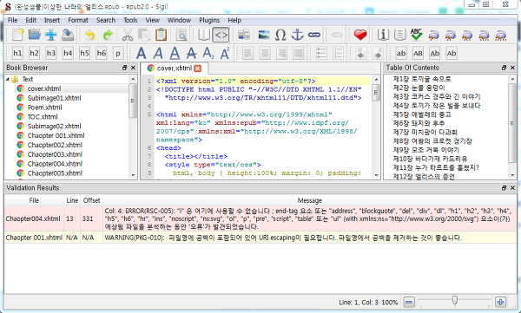Cut selection with the scissors icon
Image resolution: width=521 pixels, height=313 pixels.
coord(128,35)
